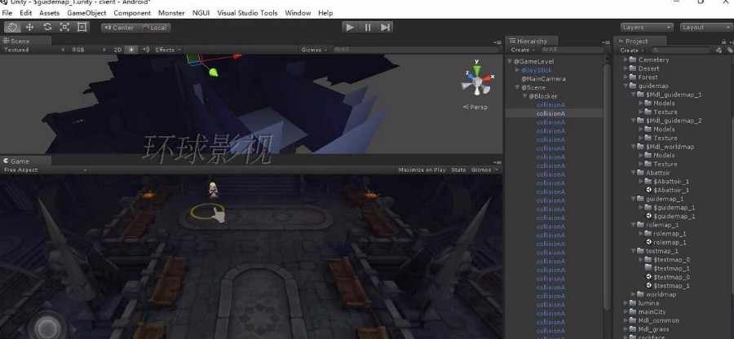Open the Visual Studio Tools menu
The width and height of the screenshot is (734, 339).
(x=247, y=13)
